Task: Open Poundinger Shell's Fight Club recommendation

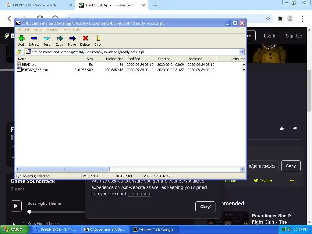Action: click(272, 219)
